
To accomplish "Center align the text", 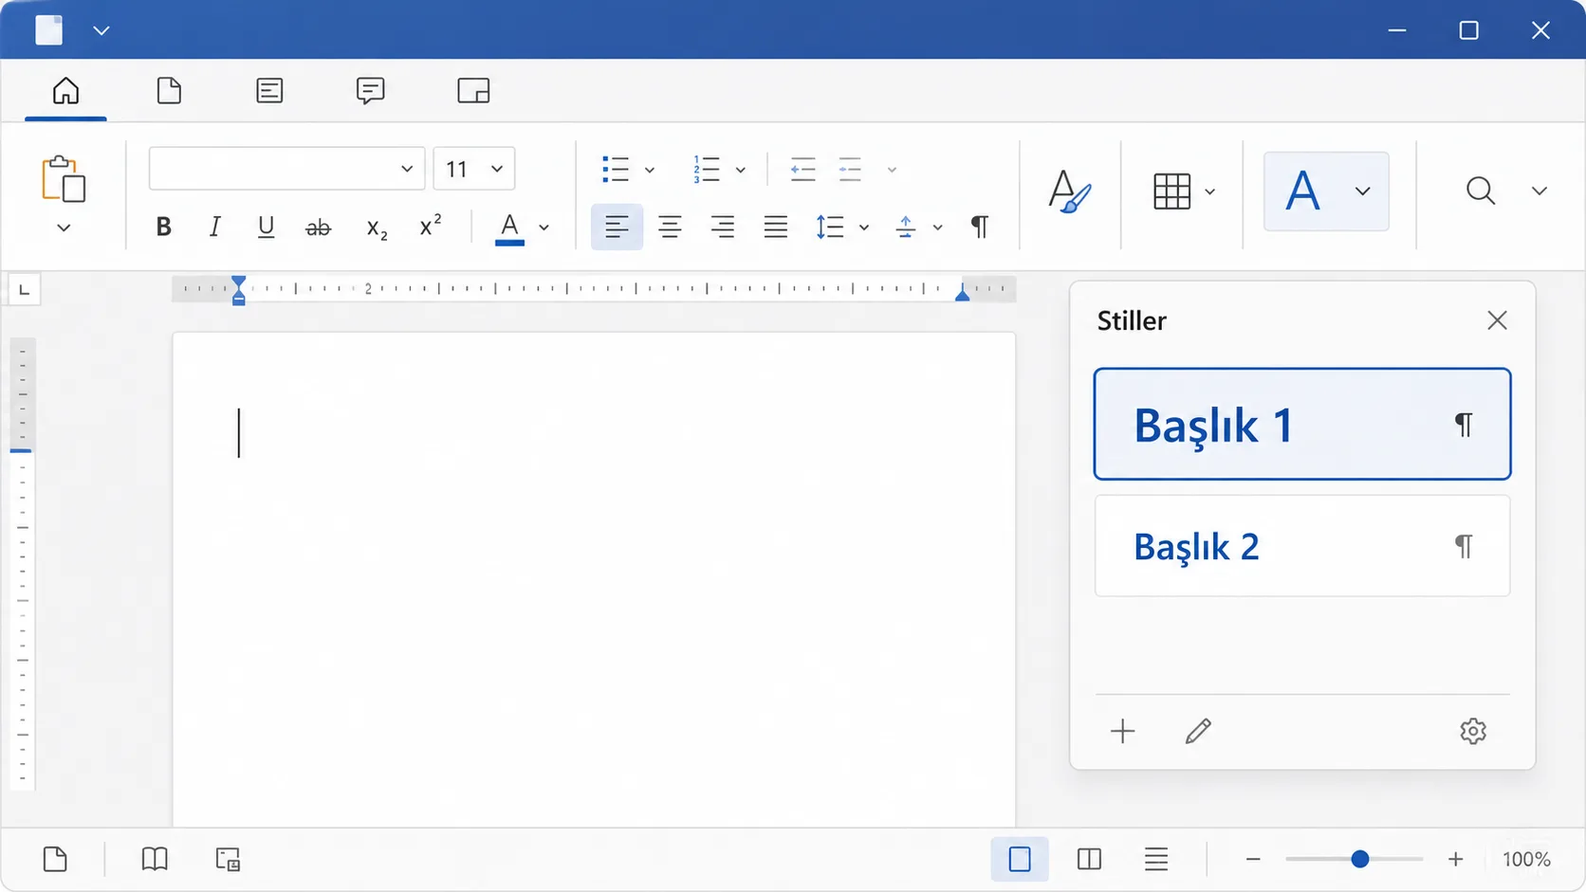I will tap(670, 227).
